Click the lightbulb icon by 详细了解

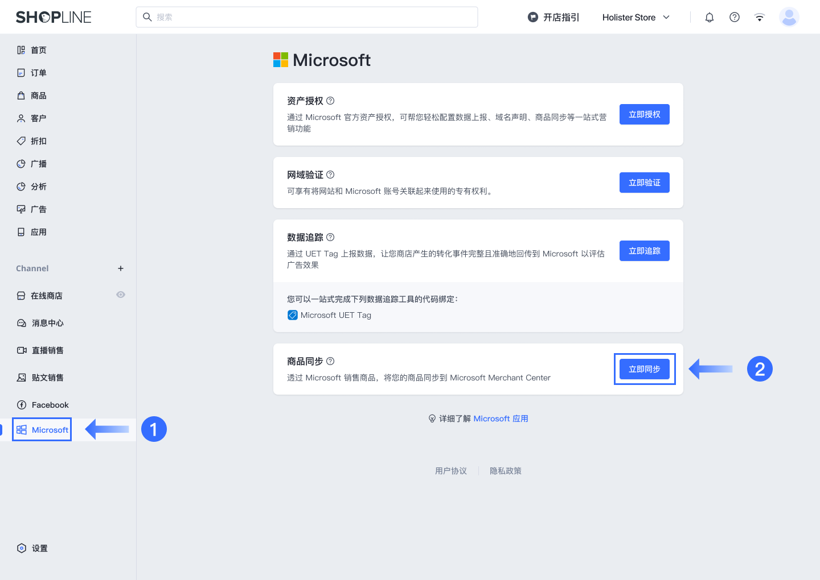pyautogui.click(x=432, y=419)
